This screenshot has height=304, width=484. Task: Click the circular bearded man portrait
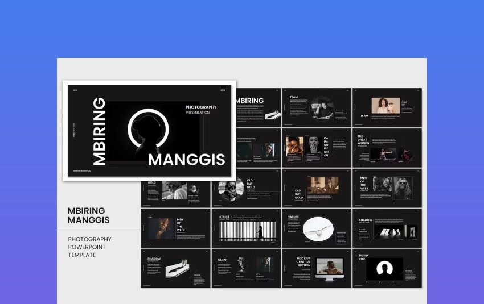click(232, 189)
